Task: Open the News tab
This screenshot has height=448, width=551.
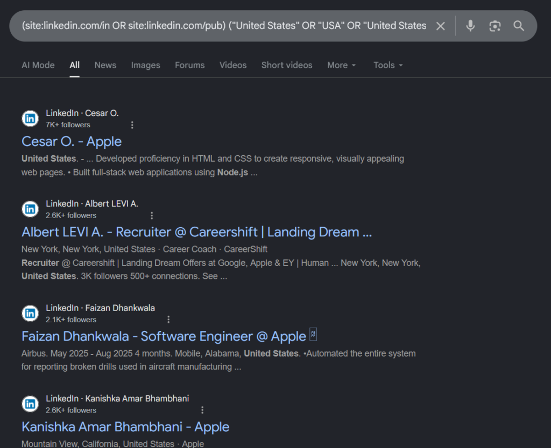Action: pyautogui.click(x=105, y=65)
